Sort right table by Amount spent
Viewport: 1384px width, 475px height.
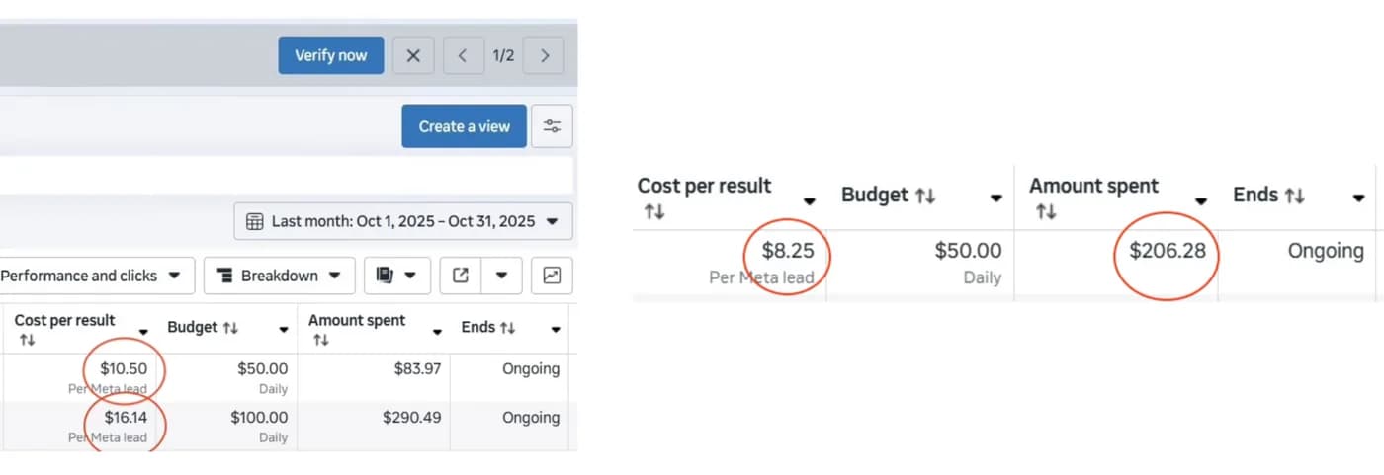[x=1046, y=211]
